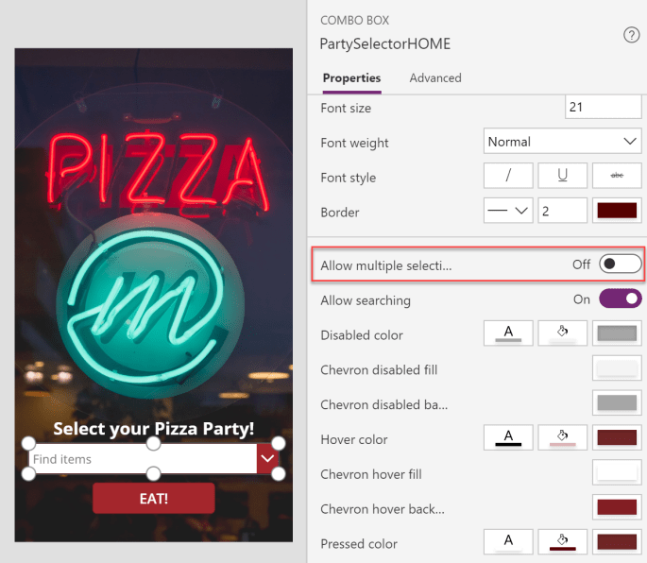This screenshot has height=563, width=647.
Task: Expand the Font weight dropdown
Action: click(562, 141)
